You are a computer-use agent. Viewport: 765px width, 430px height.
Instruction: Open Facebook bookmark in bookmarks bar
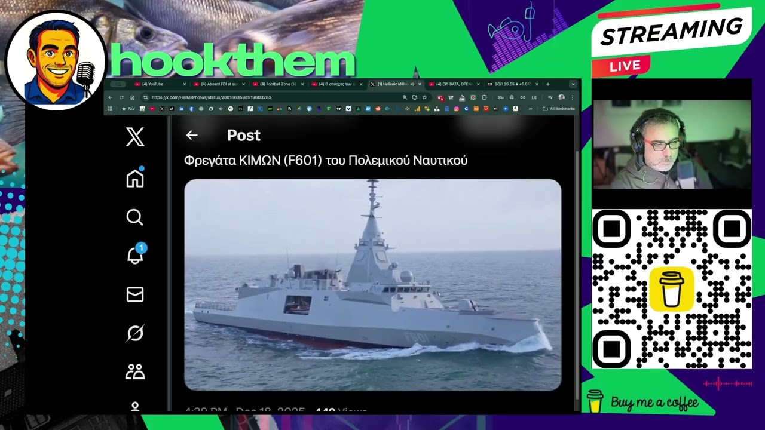(x=191, y=109)
